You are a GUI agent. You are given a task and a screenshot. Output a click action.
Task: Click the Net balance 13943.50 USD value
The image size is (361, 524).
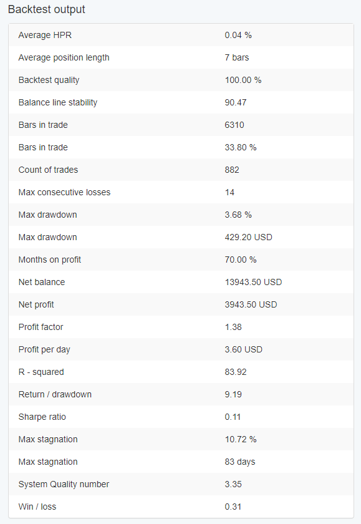pyautogui.click(x=253, y=282)
